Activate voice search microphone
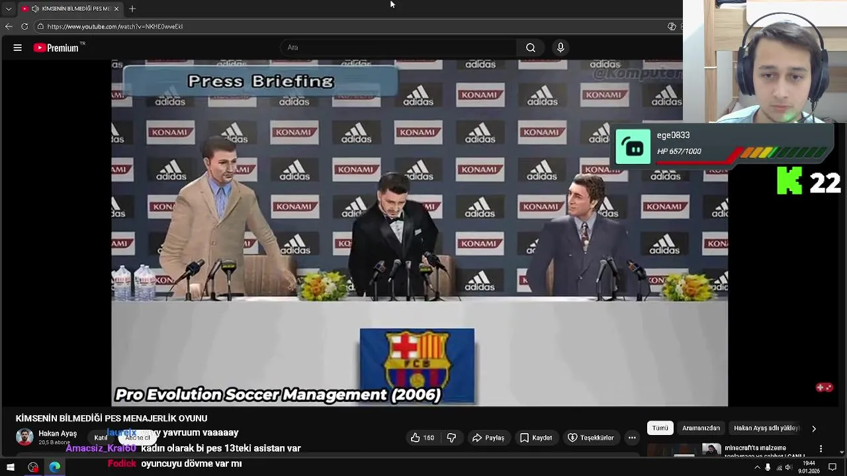 pos(560,48)
